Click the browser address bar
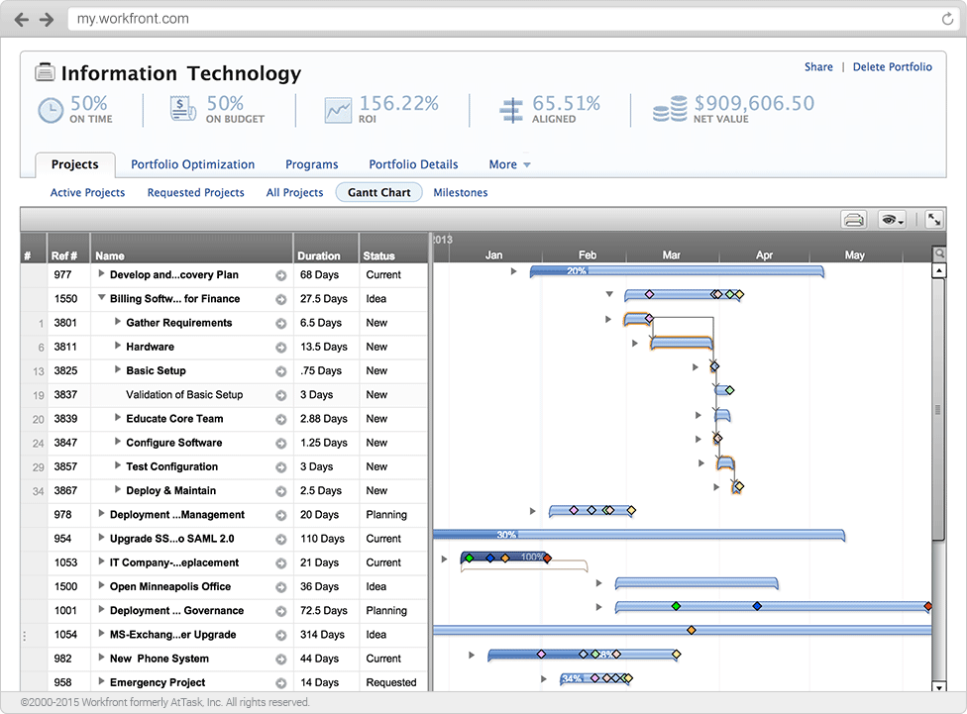Screen dimensions: 967x714 coord(512,19)
